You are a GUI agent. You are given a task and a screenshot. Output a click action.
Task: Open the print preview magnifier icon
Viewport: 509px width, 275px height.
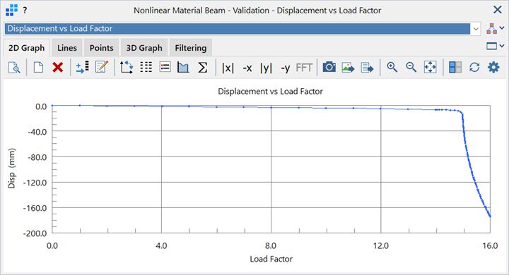click(14, 68)
